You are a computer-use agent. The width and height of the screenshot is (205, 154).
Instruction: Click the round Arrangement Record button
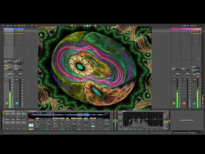[x=90, y=26]
